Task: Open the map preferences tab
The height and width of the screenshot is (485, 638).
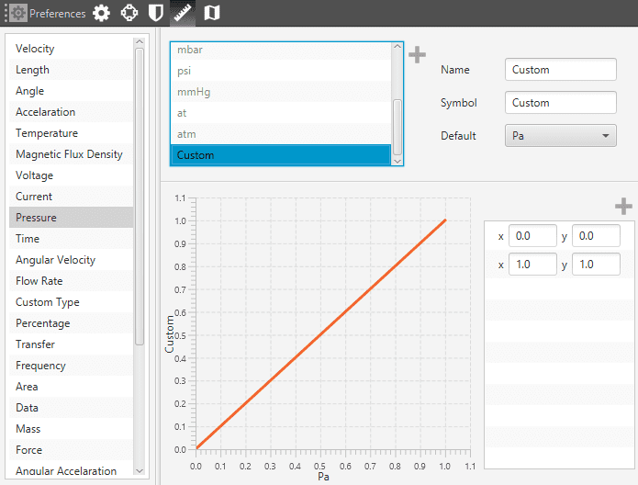Action: tap(211, 13)
